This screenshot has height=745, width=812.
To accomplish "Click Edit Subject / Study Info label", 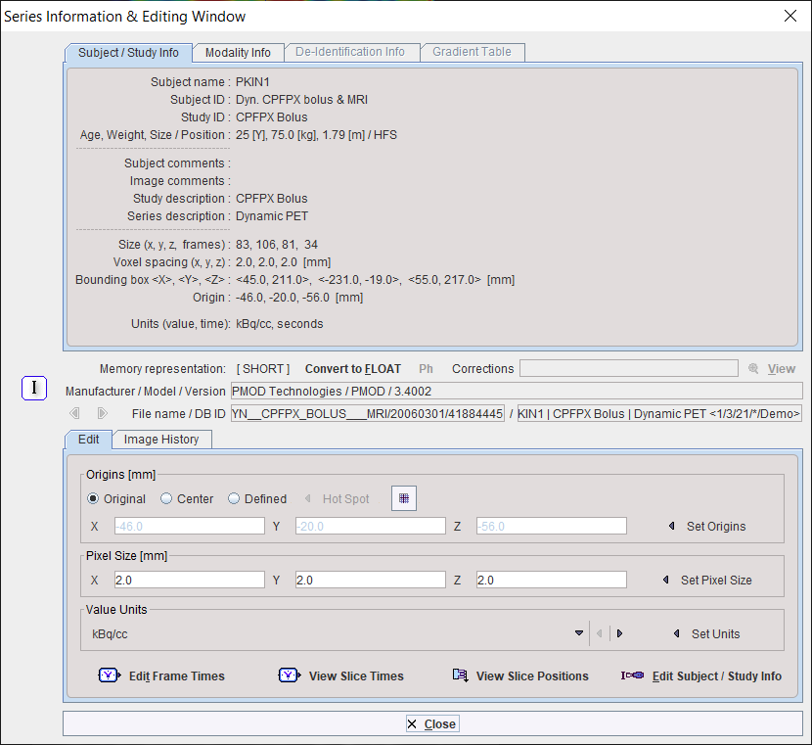I will 717,676.
